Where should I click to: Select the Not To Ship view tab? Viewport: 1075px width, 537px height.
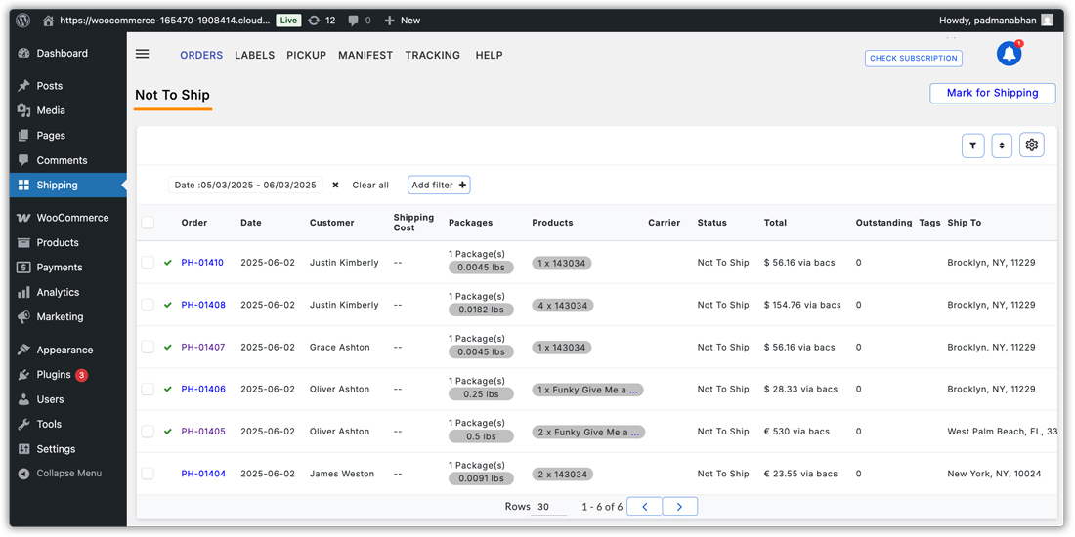[172, 96]
